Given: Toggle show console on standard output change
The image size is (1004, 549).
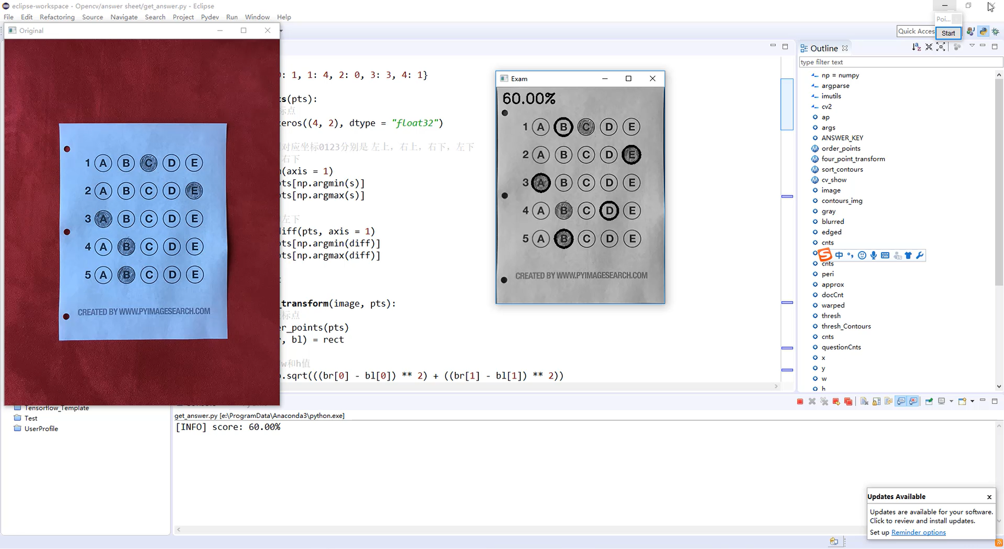Looking at the screenshot, I should pos(901,401).
